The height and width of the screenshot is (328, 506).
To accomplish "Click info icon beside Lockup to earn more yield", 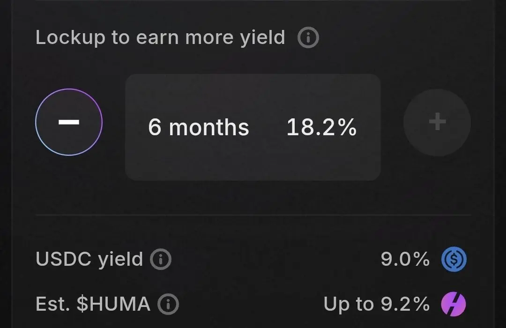I will [x=308, y=38].
